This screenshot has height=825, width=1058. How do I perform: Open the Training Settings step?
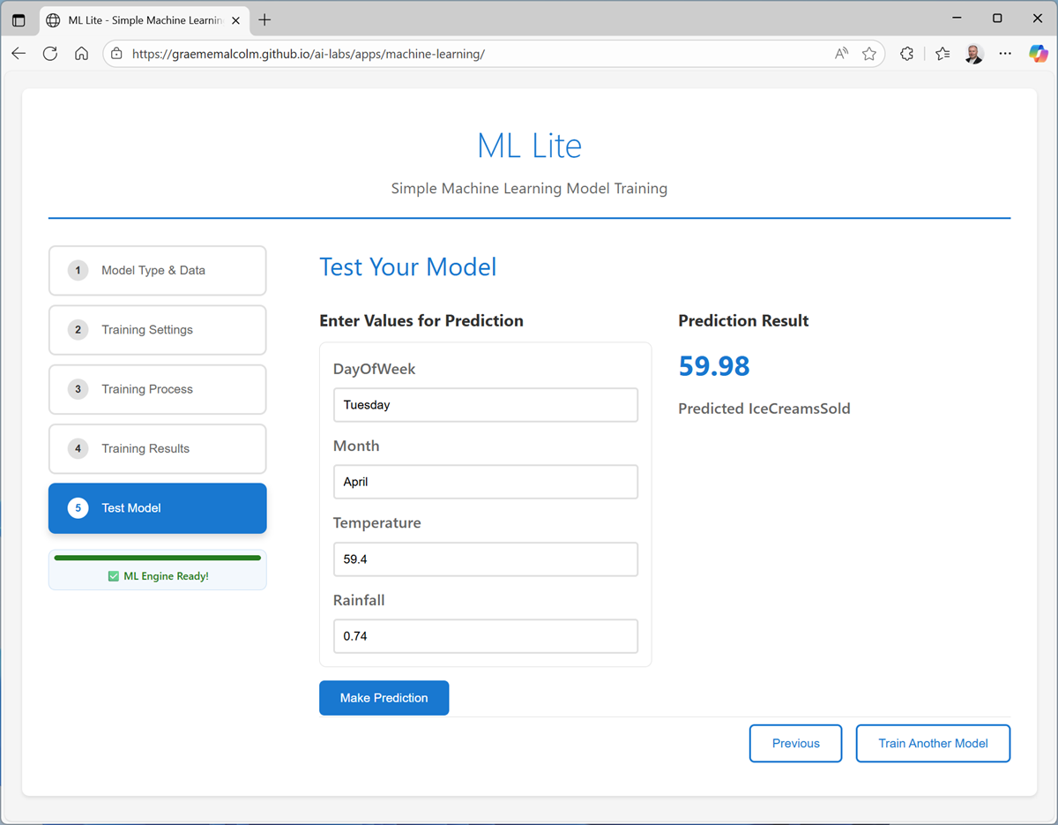[x=157, y=330]
